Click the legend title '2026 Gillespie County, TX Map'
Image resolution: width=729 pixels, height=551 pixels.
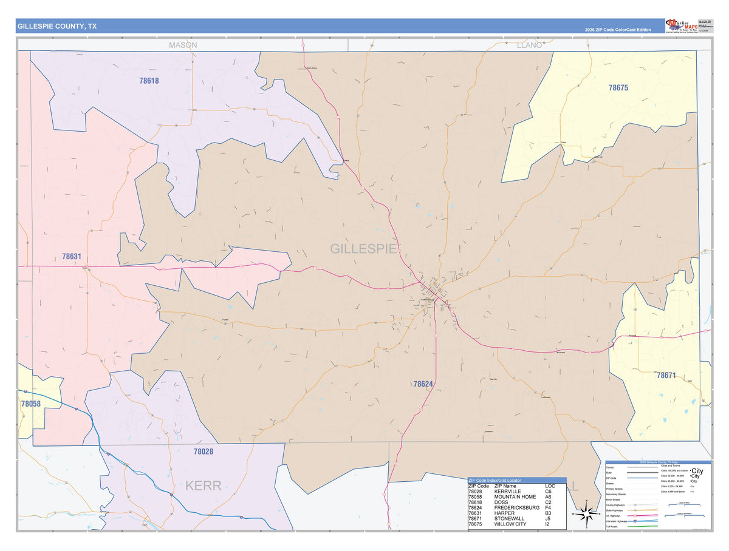[x=659, y=462]
